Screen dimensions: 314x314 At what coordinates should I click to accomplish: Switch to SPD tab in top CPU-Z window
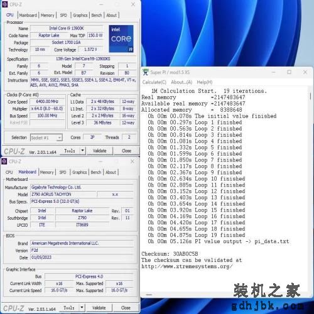click(63, 15)
